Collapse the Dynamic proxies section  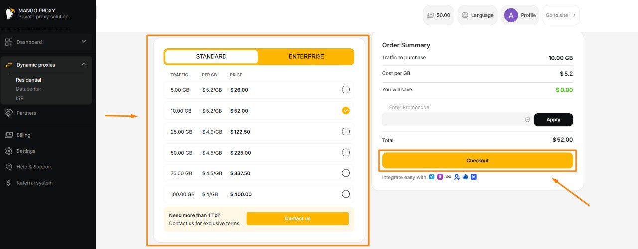click(84, 64)
